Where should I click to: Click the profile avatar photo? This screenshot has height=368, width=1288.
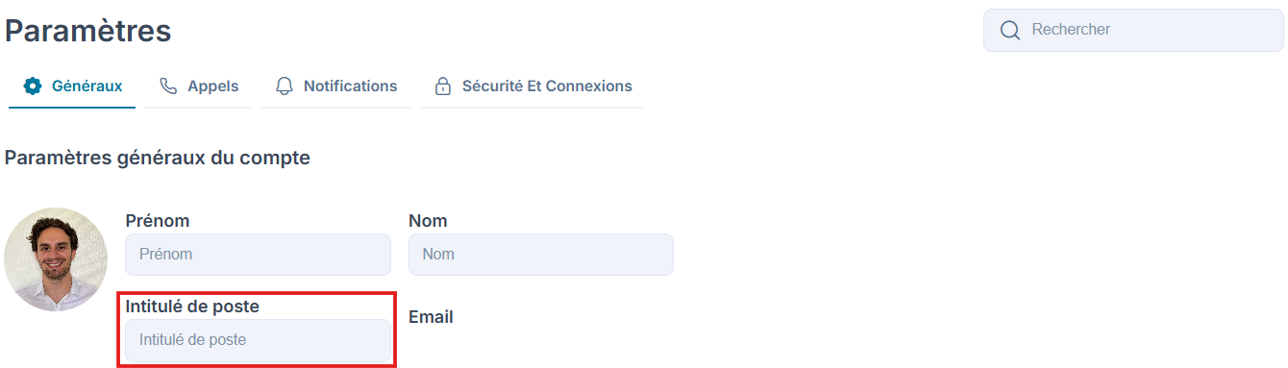pos(56,259)
